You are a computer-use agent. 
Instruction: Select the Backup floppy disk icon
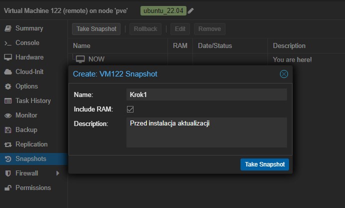[7, 130]
